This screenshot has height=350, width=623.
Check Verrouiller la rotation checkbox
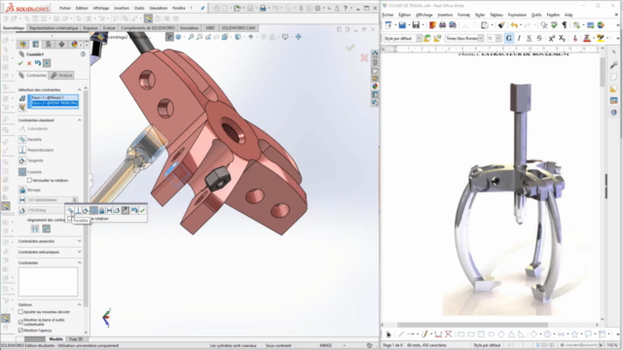pos(29,180)
